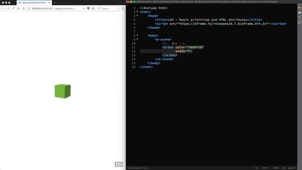The height and width of the screenshot is (170, 302).
Task: Go back in the browser
Action: 3,8
